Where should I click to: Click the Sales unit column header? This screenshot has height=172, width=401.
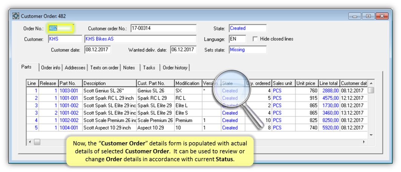[x=283, y=83]
